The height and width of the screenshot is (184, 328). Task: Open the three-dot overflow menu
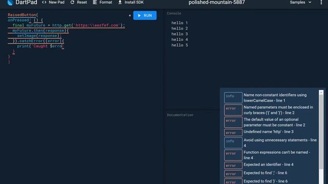point(321,2)
